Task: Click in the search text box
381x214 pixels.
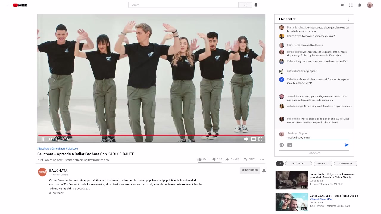Action: tap(183, 5)
